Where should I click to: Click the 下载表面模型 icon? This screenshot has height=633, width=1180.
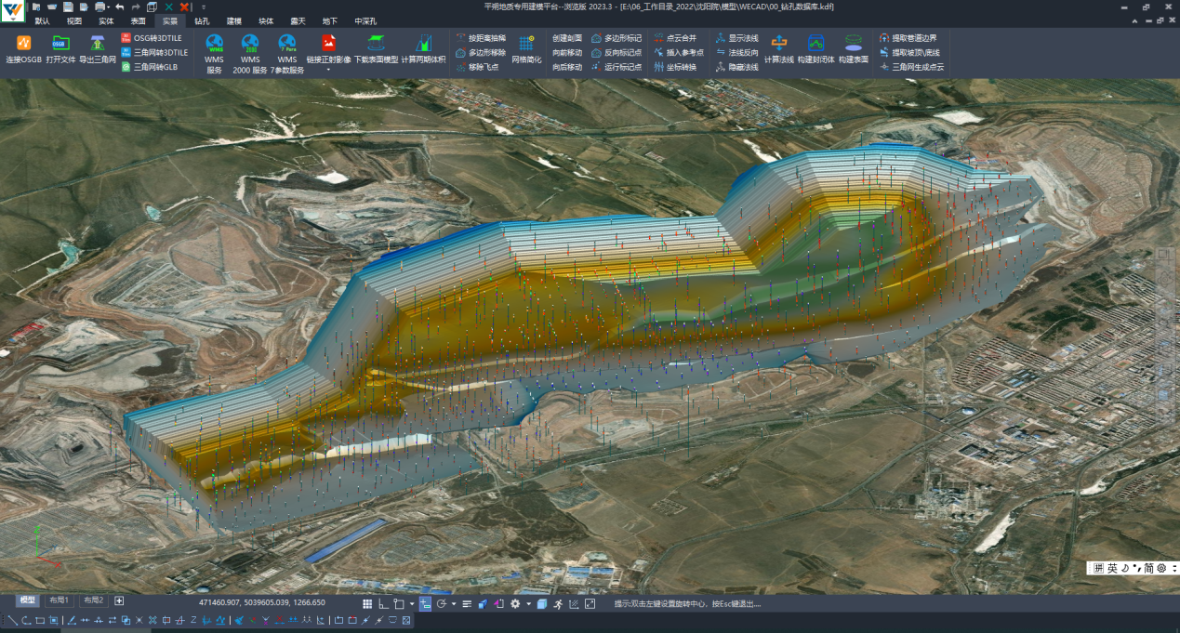tap(376, 44)
